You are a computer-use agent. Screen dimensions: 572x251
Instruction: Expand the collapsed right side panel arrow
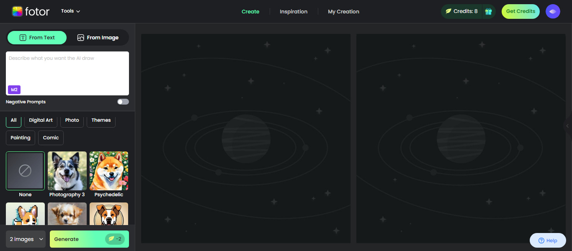coord(568,125)
